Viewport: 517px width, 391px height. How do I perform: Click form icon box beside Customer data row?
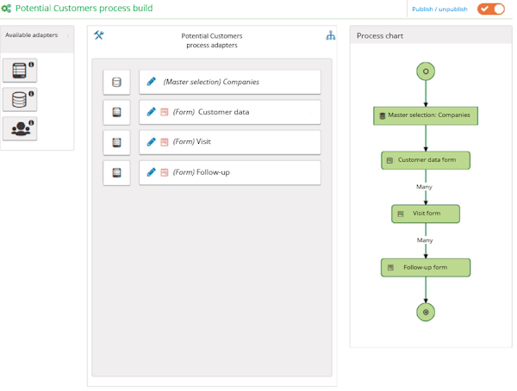click(x=116, y=112)
